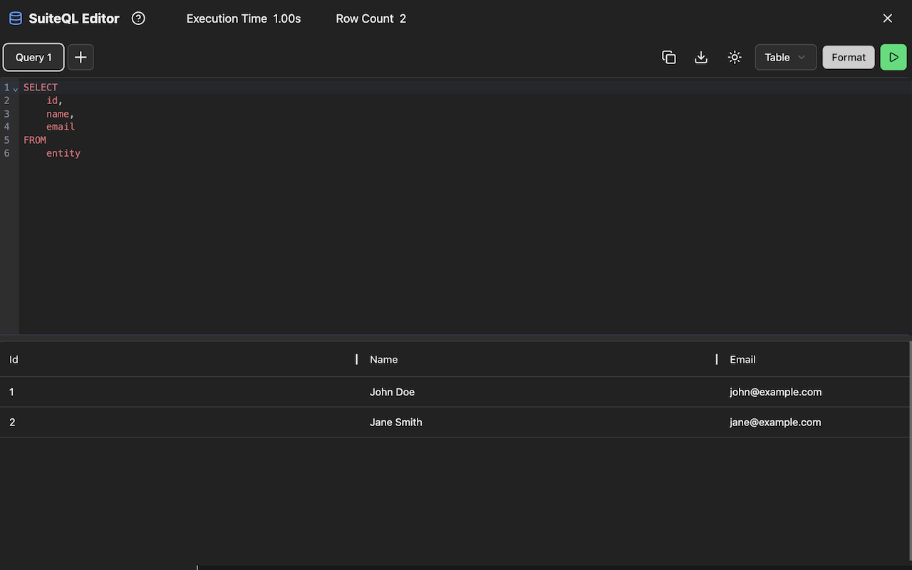912x570 pixels.
Task: Select the Query 1 tab
Action: [33, 57]
